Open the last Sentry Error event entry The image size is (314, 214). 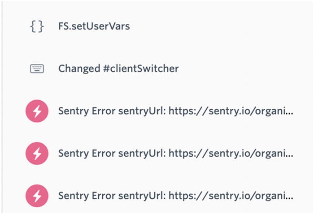click(x=176, y=196)
